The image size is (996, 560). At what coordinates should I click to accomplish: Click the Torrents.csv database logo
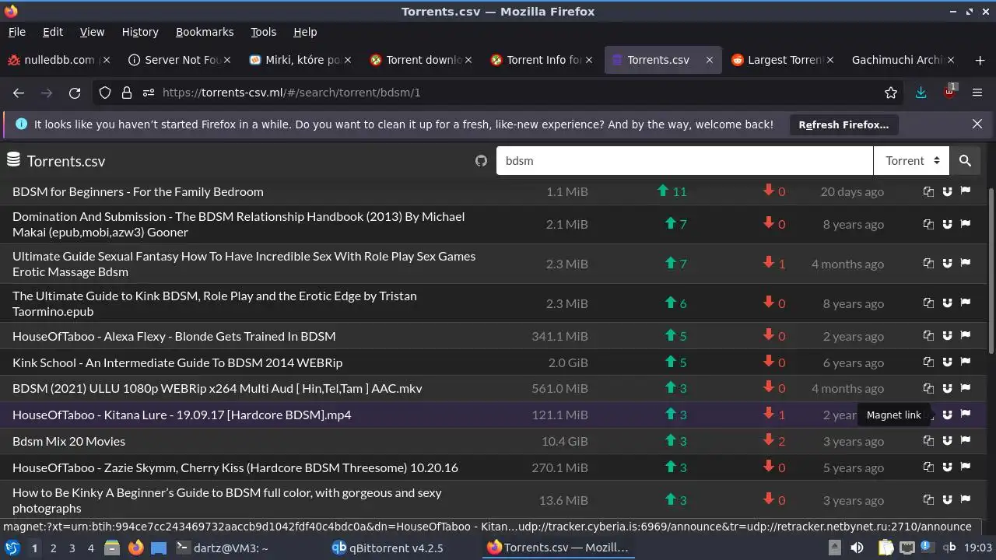pyautogui.click(x=13, y=160)
